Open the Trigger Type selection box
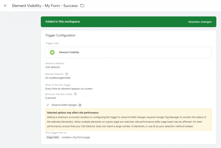This screenshot has width=221, height=148. pos(128,52)
